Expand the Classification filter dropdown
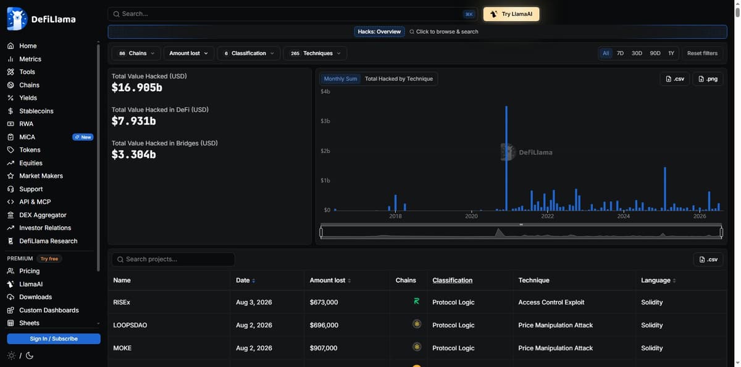Screen dimensions: 741x367 pyautogui.click(x=249, y=53)
